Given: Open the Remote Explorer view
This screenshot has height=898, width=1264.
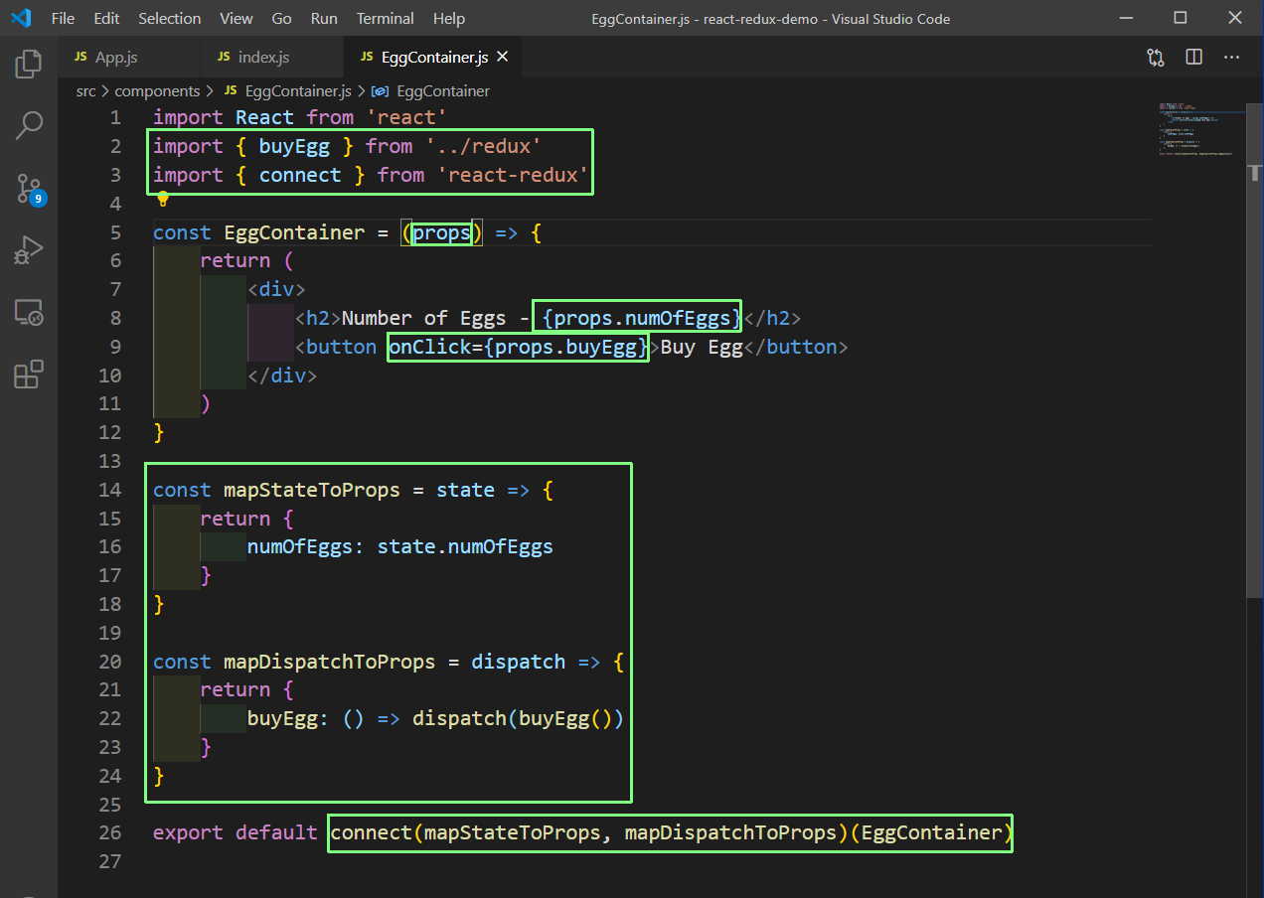Looking at the screenshot, I should 29,313.
